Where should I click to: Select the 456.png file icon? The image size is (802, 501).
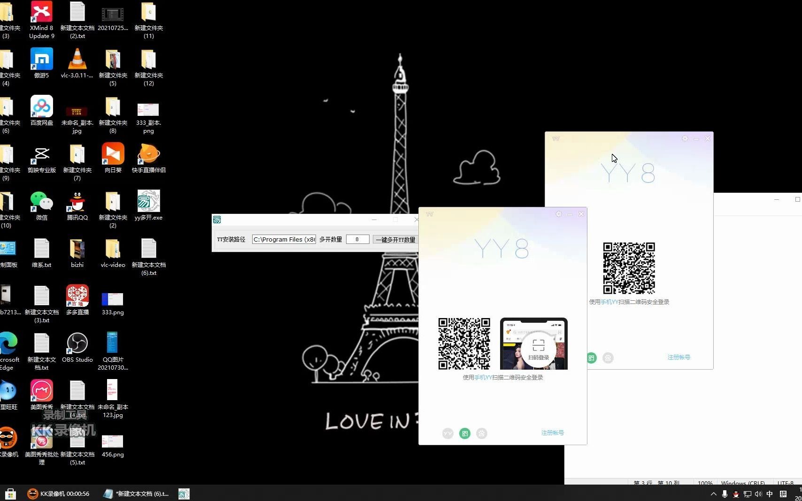(113, 446)
